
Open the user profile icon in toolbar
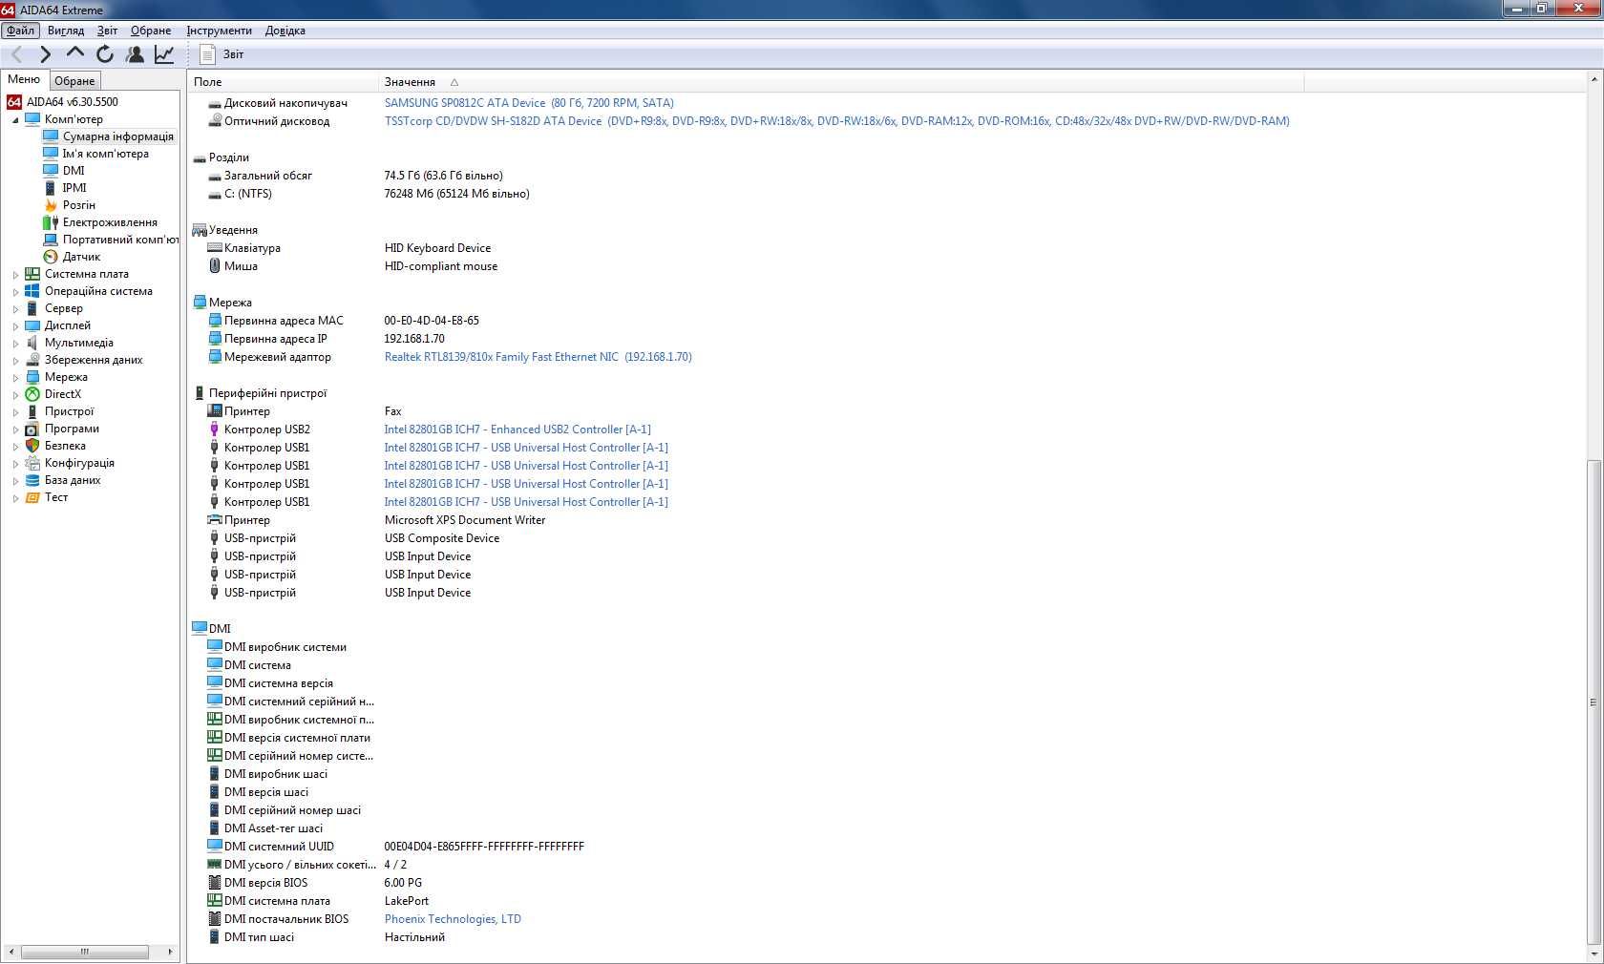pos(135,54)
